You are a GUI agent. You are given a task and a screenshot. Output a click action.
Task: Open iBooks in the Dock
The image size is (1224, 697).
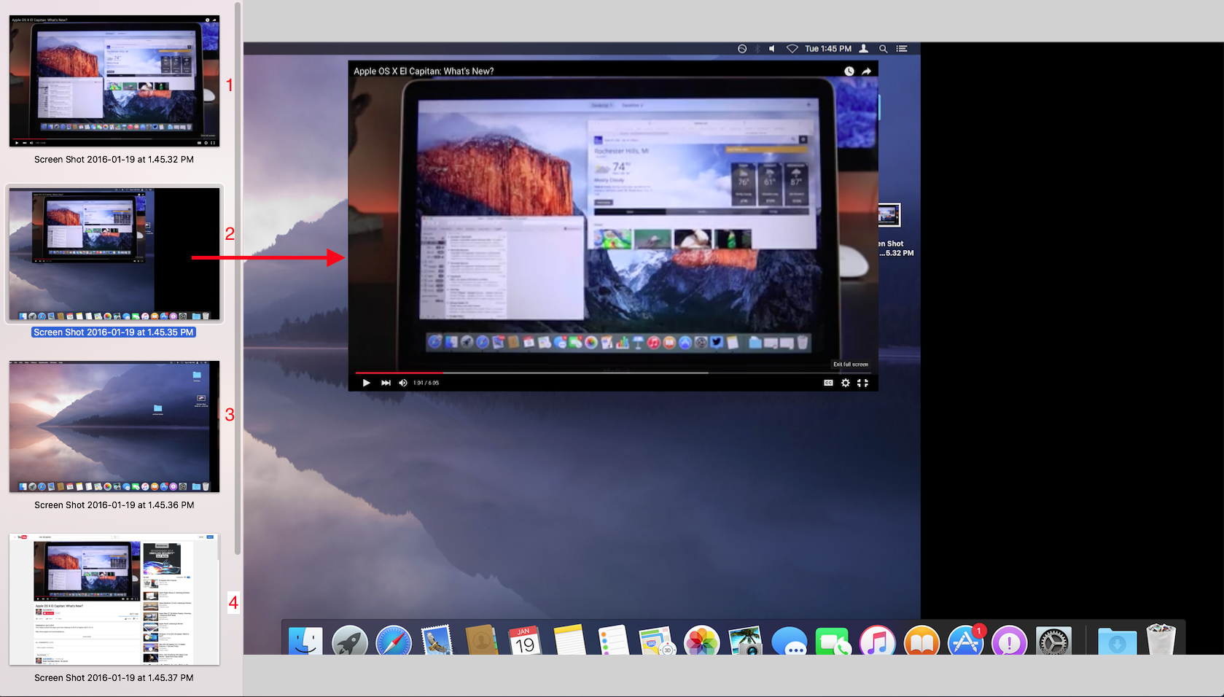pyautogui.click(x=921, y=640)
